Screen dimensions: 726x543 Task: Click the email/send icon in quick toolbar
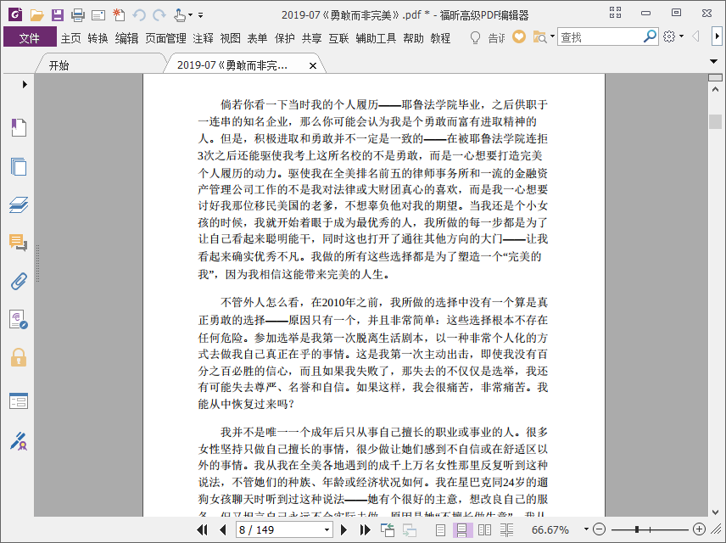(x=98, y=15)
